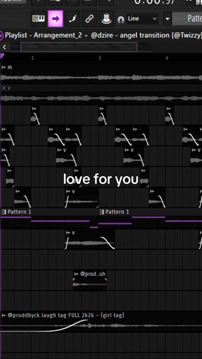Click bar 2 on the timeline ruler

tap(32, 58)
